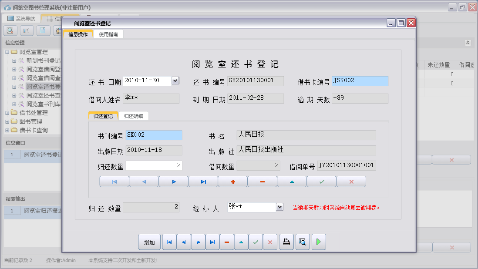Go to last record in bottom toolbar

click(212, 242)
